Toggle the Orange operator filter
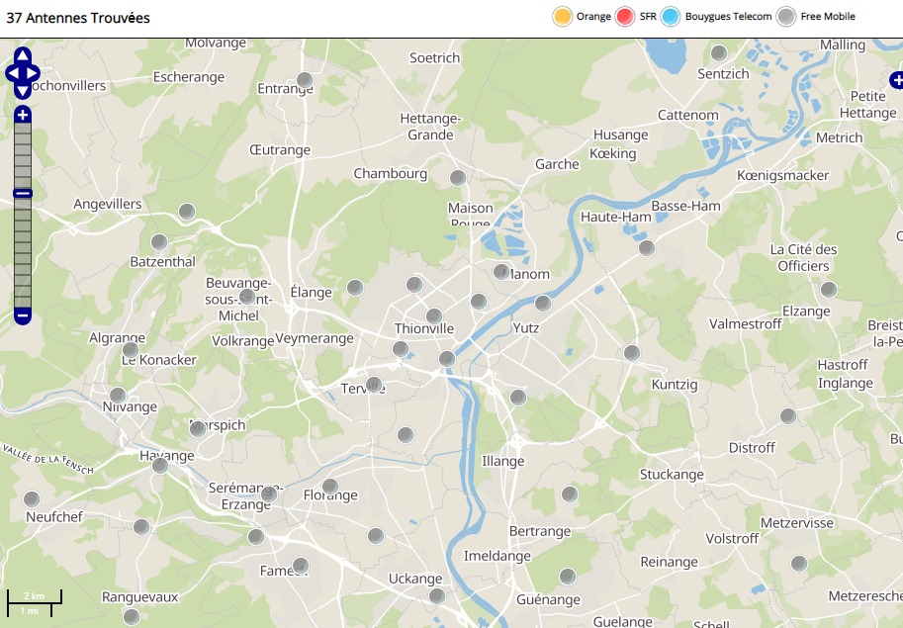This screenshot has width=903, height=628. pos(563,17)
